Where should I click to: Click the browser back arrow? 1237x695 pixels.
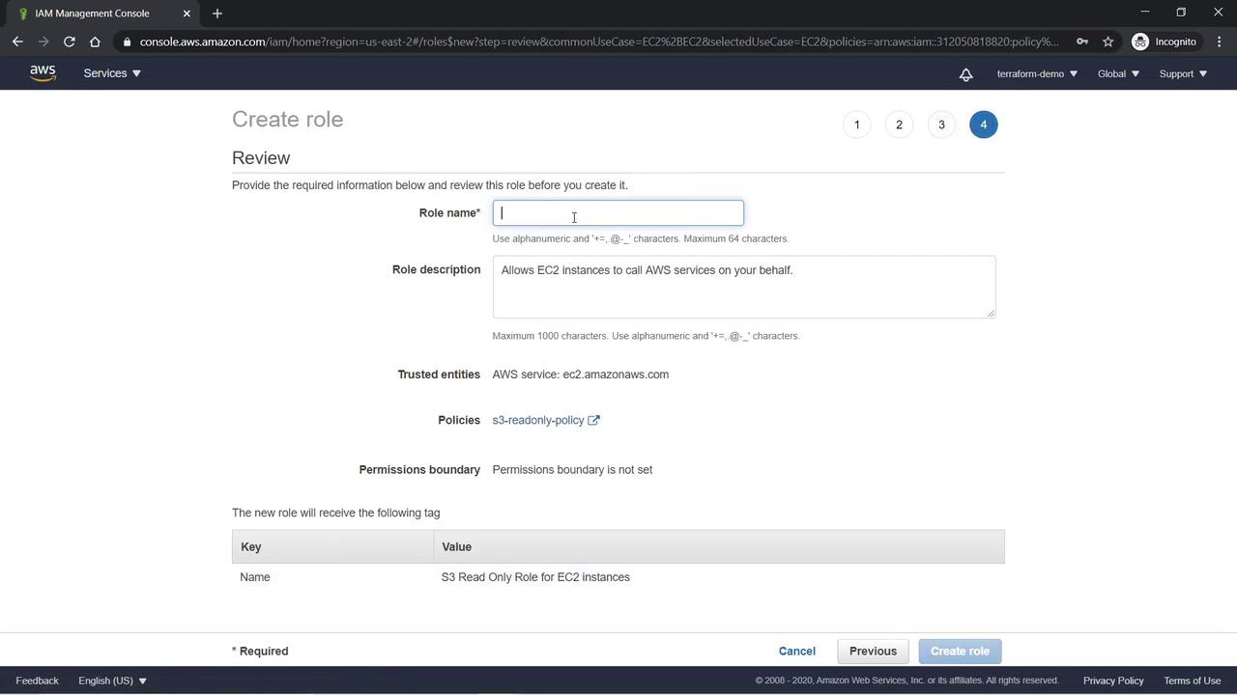(17, 42)
